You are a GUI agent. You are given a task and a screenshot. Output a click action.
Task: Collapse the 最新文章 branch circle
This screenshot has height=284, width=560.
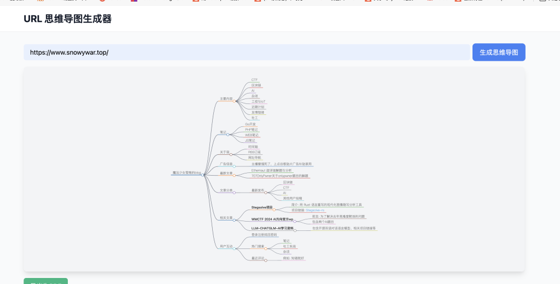tap(234, 176)
